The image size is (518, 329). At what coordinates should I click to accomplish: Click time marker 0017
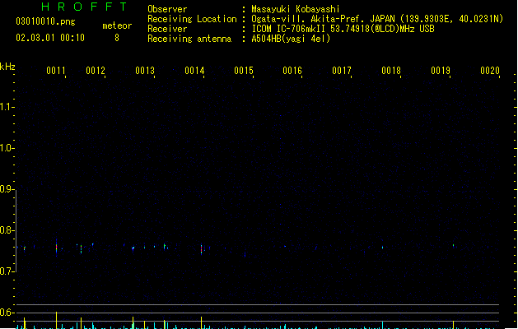tap(342, 71)
